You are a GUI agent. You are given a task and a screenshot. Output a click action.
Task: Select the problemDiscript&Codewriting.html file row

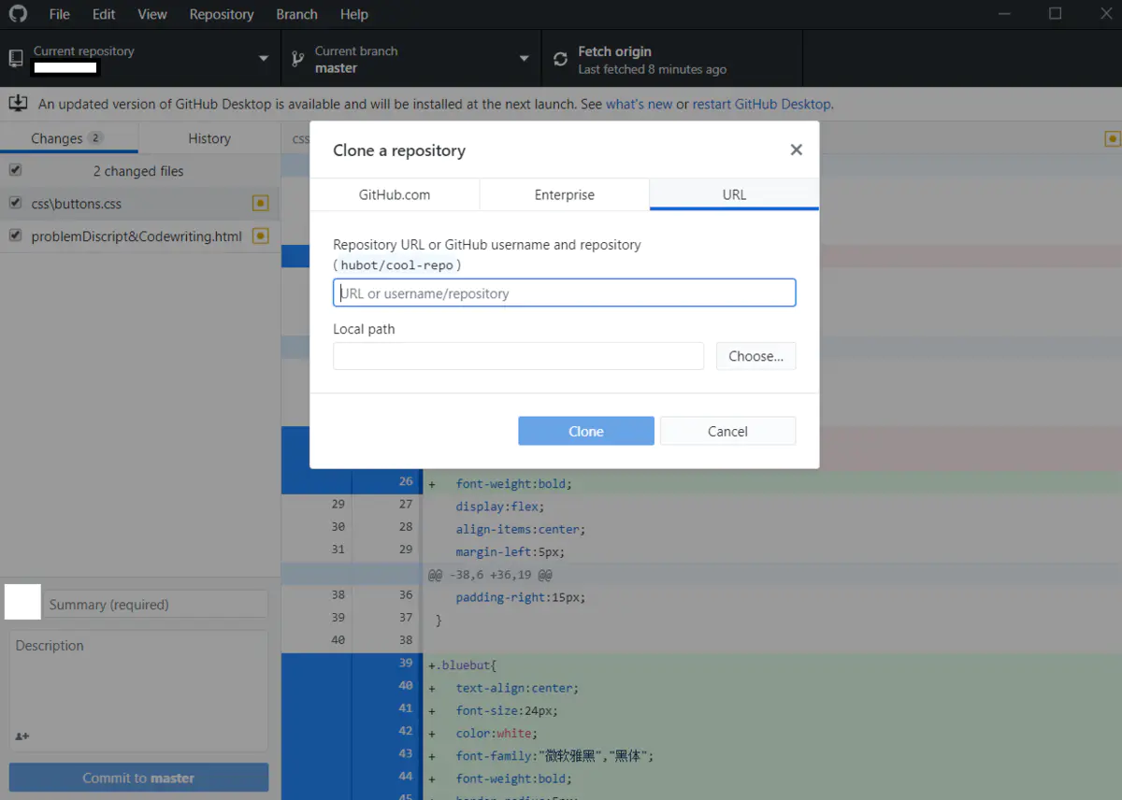point(140,236)
